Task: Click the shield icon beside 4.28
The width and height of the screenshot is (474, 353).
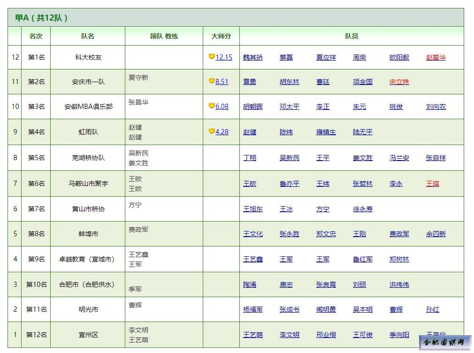Action: 211,131
